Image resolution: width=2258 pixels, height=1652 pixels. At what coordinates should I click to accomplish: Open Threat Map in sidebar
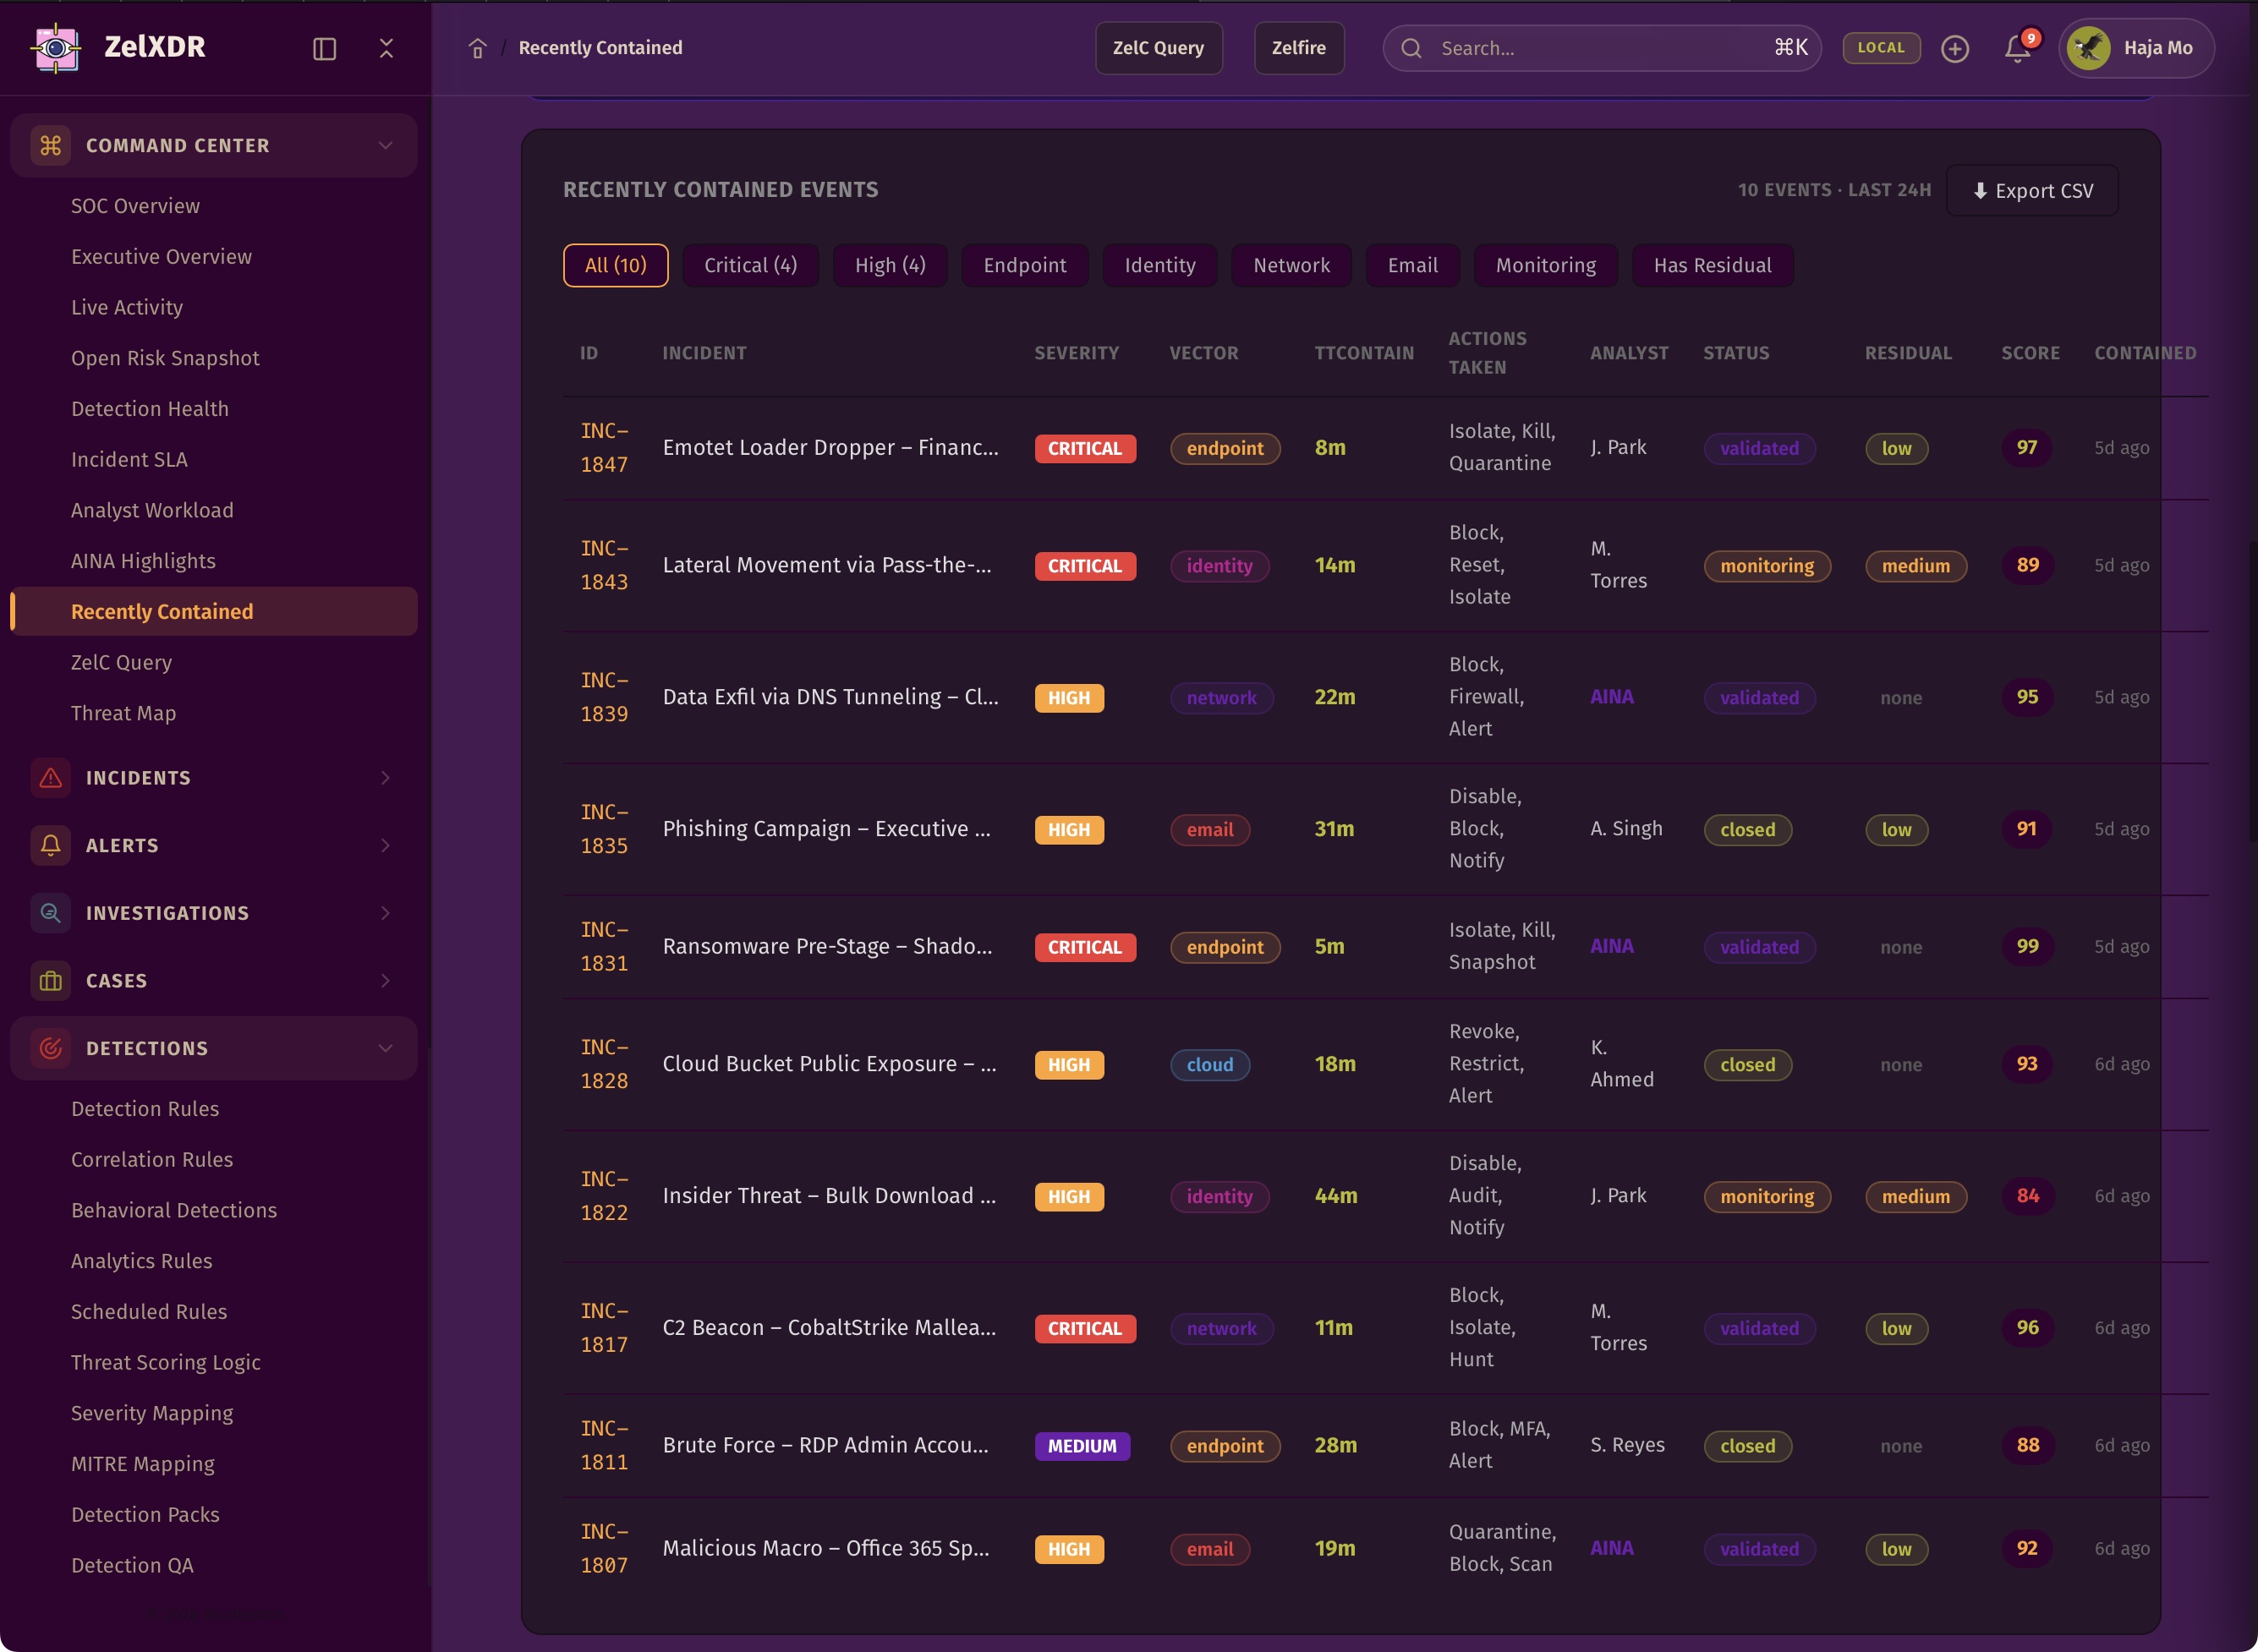123,713
